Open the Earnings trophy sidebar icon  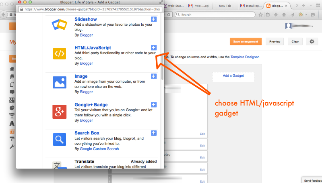(12, 116)
